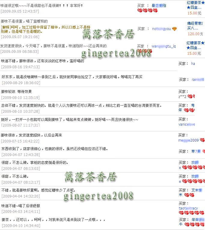
Task: Click the first red heart under the top buyer's name
Action: tap(139, 11)
